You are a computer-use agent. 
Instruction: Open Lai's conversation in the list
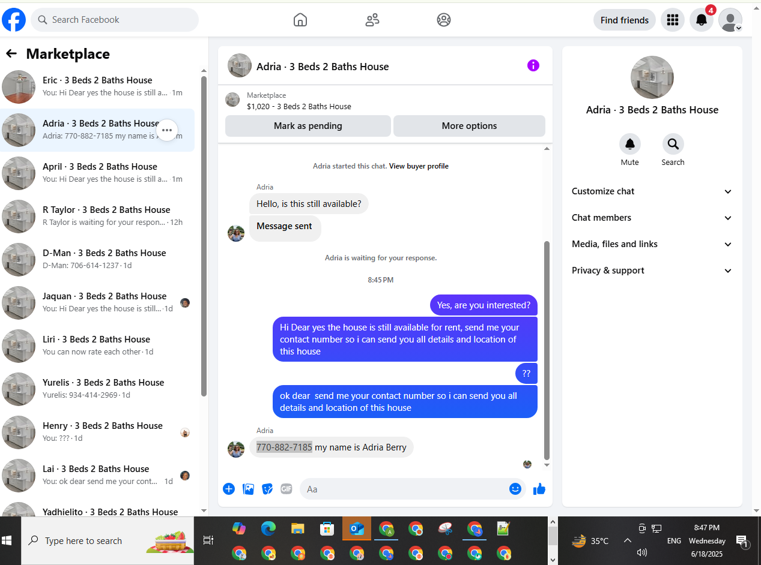pos(98,476)
